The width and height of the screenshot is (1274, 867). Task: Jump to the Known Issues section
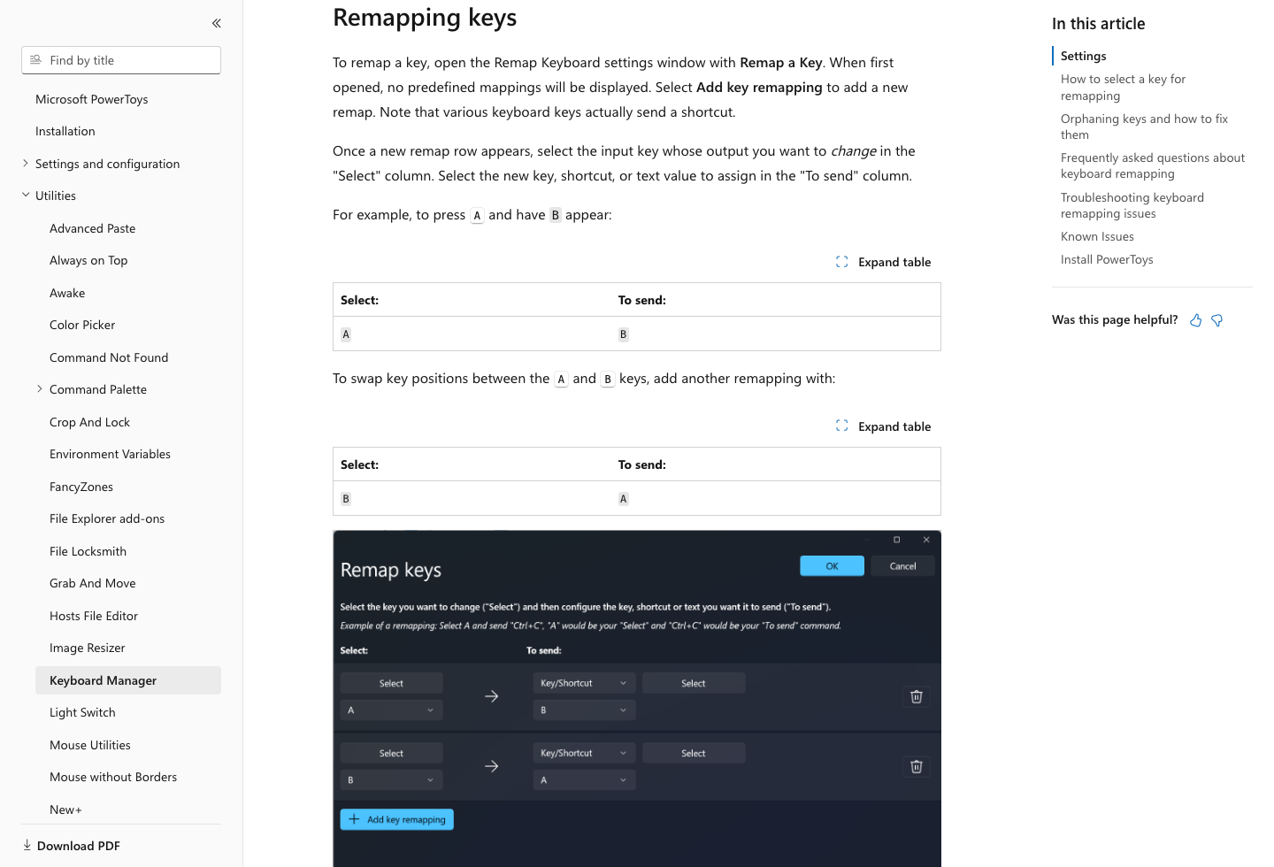1097,236
